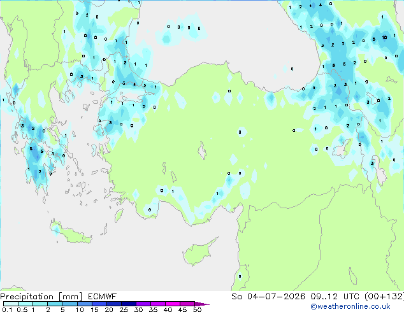Select the 2–5 mm legend color cell
The height and width of the screenshot is (312, 404).
coord(55,304)
